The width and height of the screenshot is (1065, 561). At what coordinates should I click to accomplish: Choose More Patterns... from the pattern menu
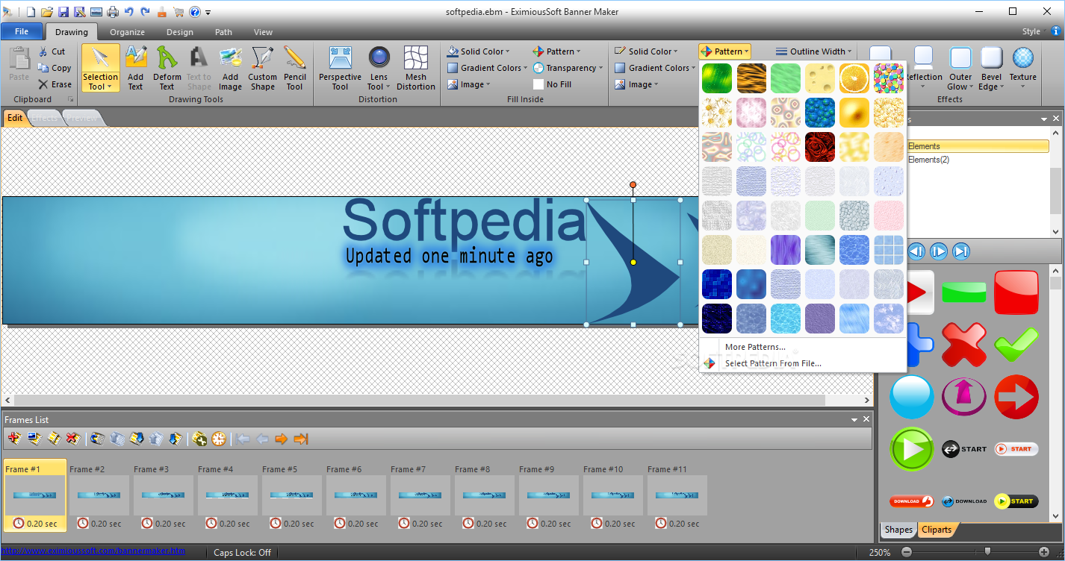coord(755,347)
